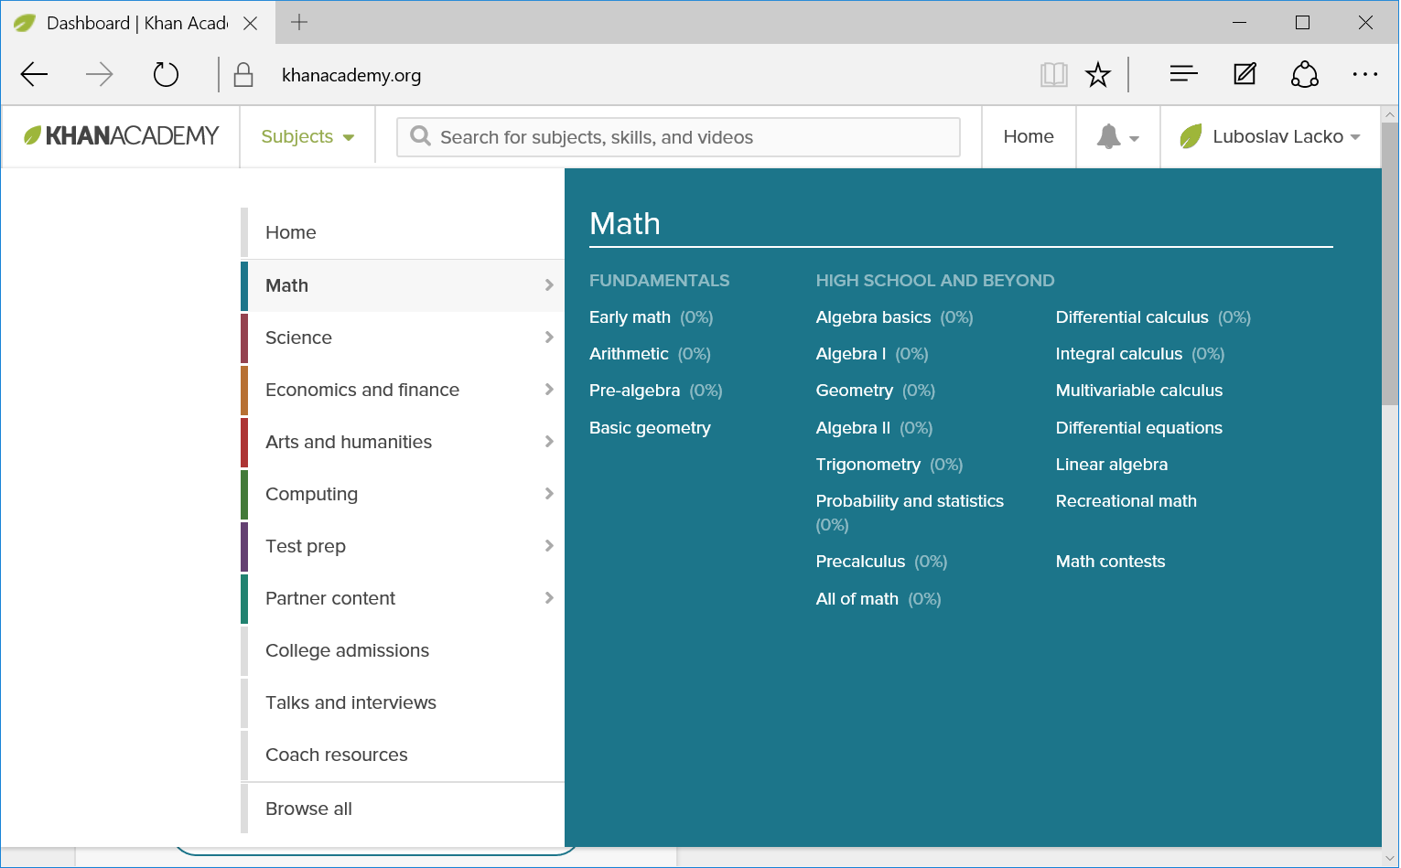This screenshot has width=1401, height=868.
Task: Expand the Science submenu
Action: click(403, 338)
